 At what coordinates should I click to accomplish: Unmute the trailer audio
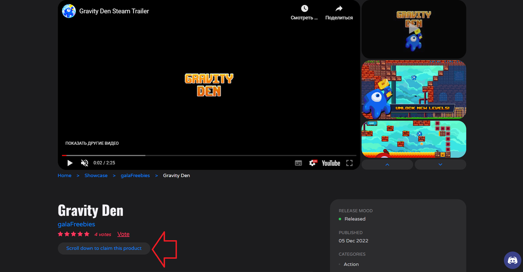85,163
